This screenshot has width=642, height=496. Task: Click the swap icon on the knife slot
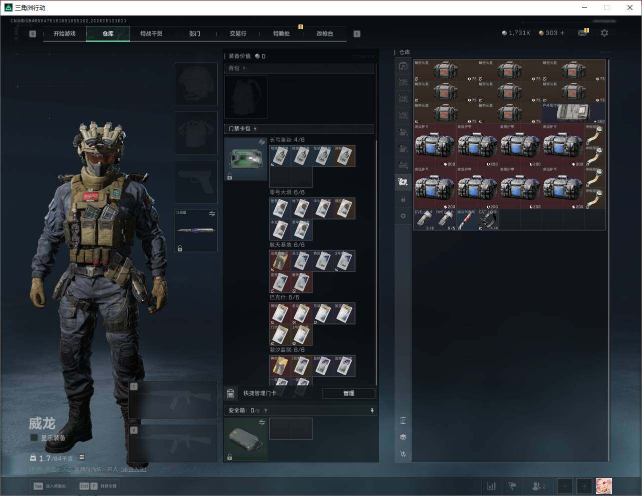pos(212,214)
